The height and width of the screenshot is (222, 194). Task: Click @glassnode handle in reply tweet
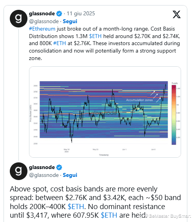point(44,175)
